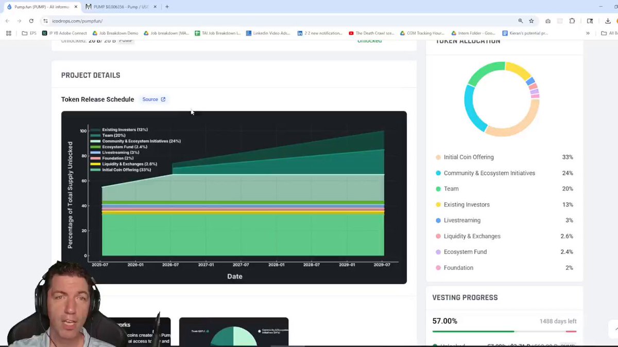
Task: Open Linkedin Video Ads bookmark
Action: click(x=268, y=33)
